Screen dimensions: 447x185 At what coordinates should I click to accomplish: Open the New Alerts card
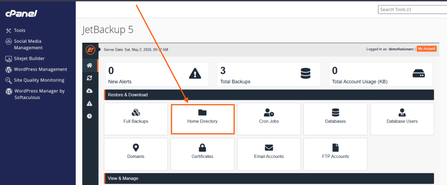(x=157, y=74)
